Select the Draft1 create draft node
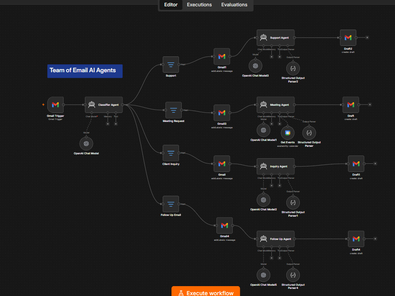Viewport: 395px width, 296px height. tap(356, 164)
